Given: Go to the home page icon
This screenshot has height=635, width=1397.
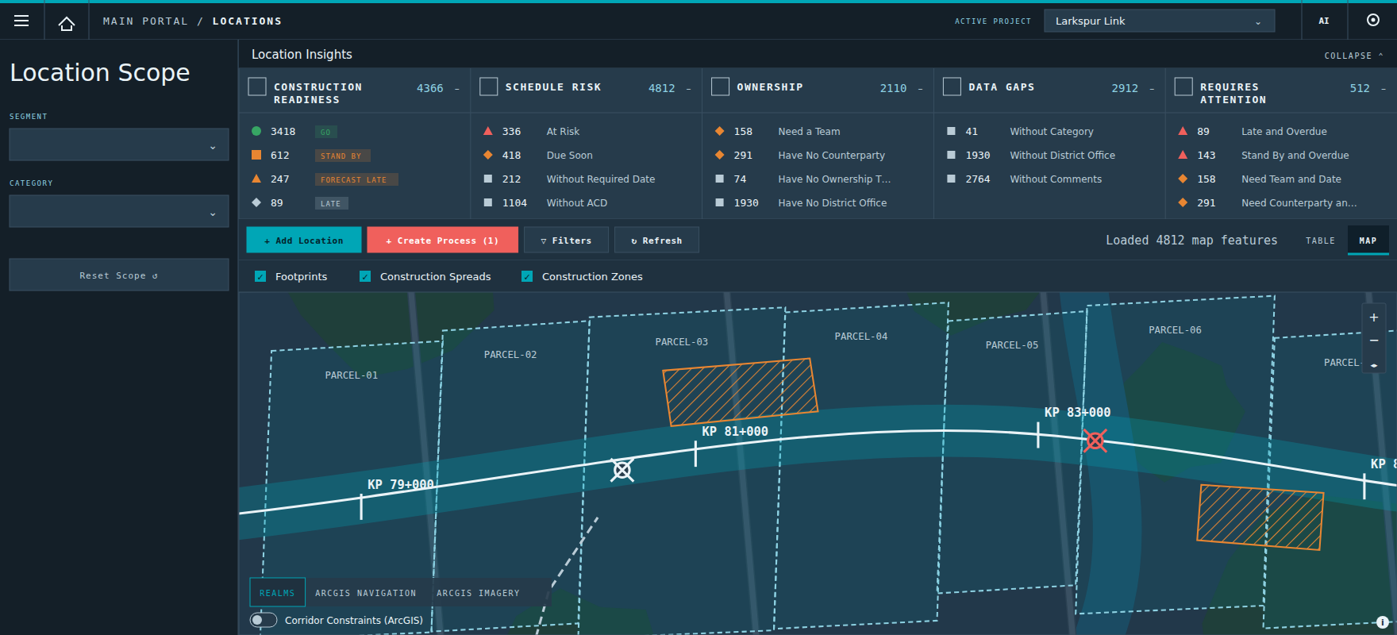Looking at the screenshot, I should (x=67, y=22).
